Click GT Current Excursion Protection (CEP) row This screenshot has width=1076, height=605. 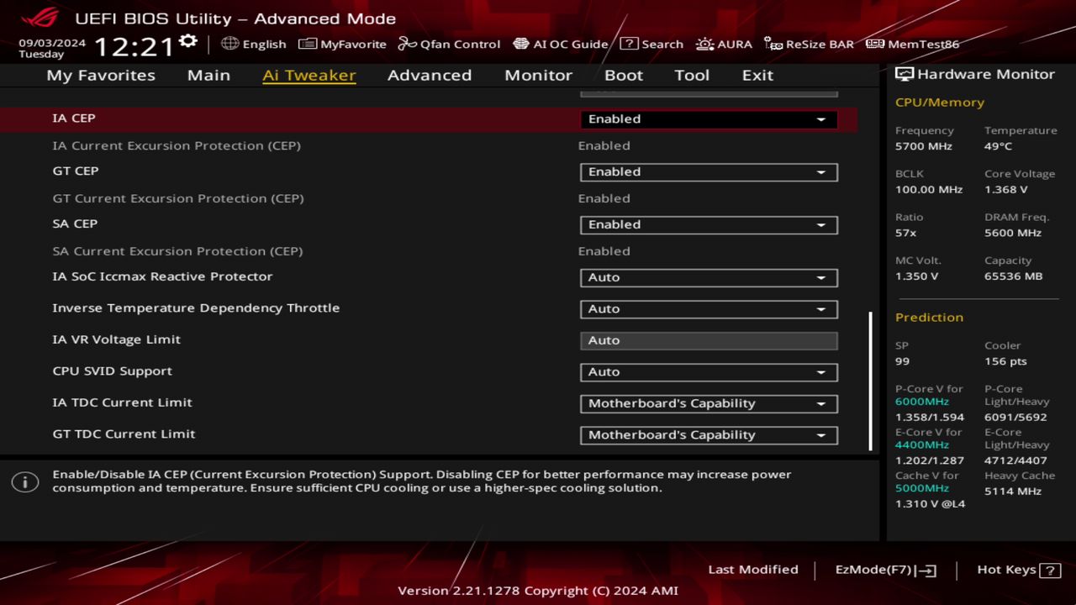(429, 199)
